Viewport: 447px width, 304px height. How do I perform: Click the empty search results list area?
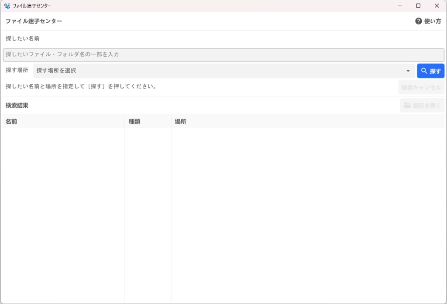(223, 215)
